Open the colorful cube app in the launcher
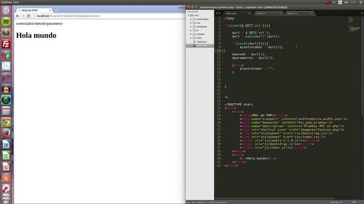The image size is (364, 204). point(6,55)
